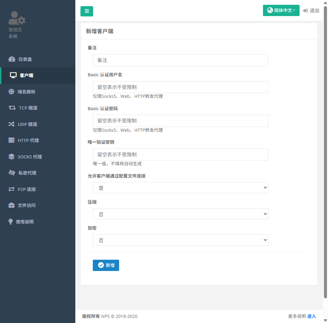Go to 文件访问 page
The width and height of the screenshot is (328, 323).
pos(38,205)
